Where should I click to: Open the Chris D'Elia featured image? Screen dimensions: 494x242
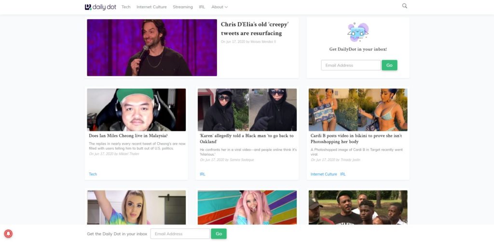tap(152, 47)
